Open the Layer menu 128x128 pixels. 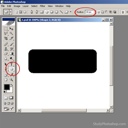26,6
